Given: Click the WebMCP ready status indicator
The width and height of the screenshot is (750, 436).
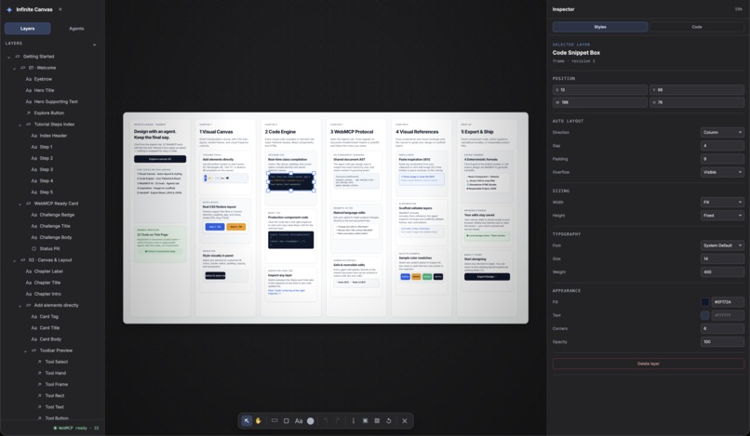Looking at the screenshot, I should pyautogui.click(x=76, y=429).
